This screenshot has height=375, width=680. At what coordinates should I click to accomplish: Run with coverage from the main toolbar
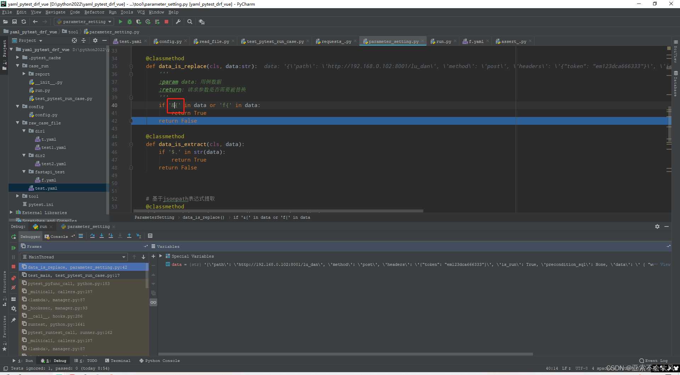(139, 22)
